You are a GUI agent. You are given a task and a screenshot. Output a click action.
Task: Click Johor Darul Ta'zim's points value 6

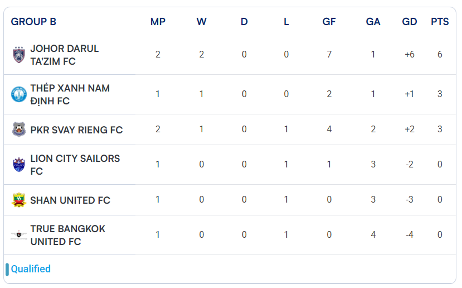[x=440, y=55]
